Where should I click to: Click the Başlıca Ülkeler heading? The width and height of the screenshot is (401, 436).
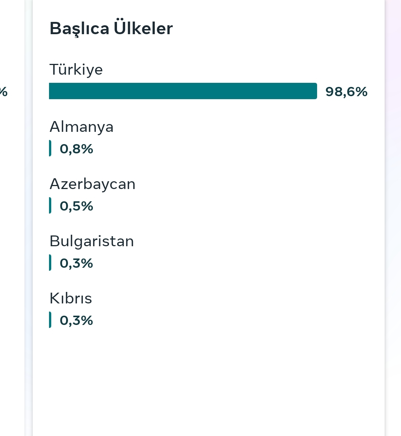pos(111,28)
